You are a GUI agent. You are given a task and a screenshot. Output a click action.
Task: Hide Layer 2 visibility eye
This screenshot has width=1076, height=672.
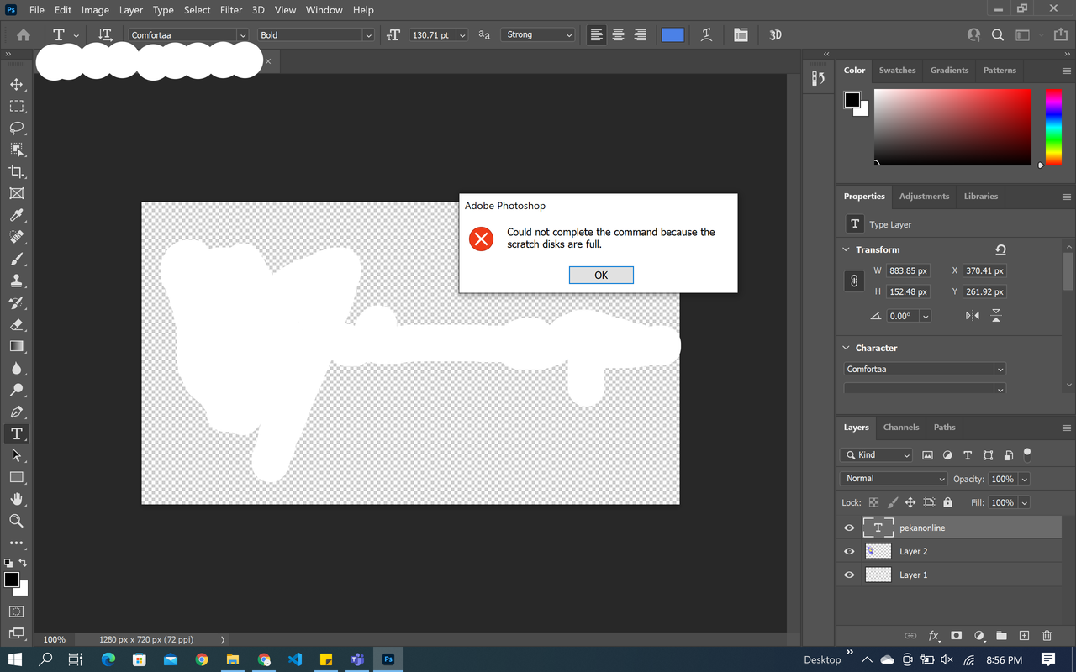849,551
